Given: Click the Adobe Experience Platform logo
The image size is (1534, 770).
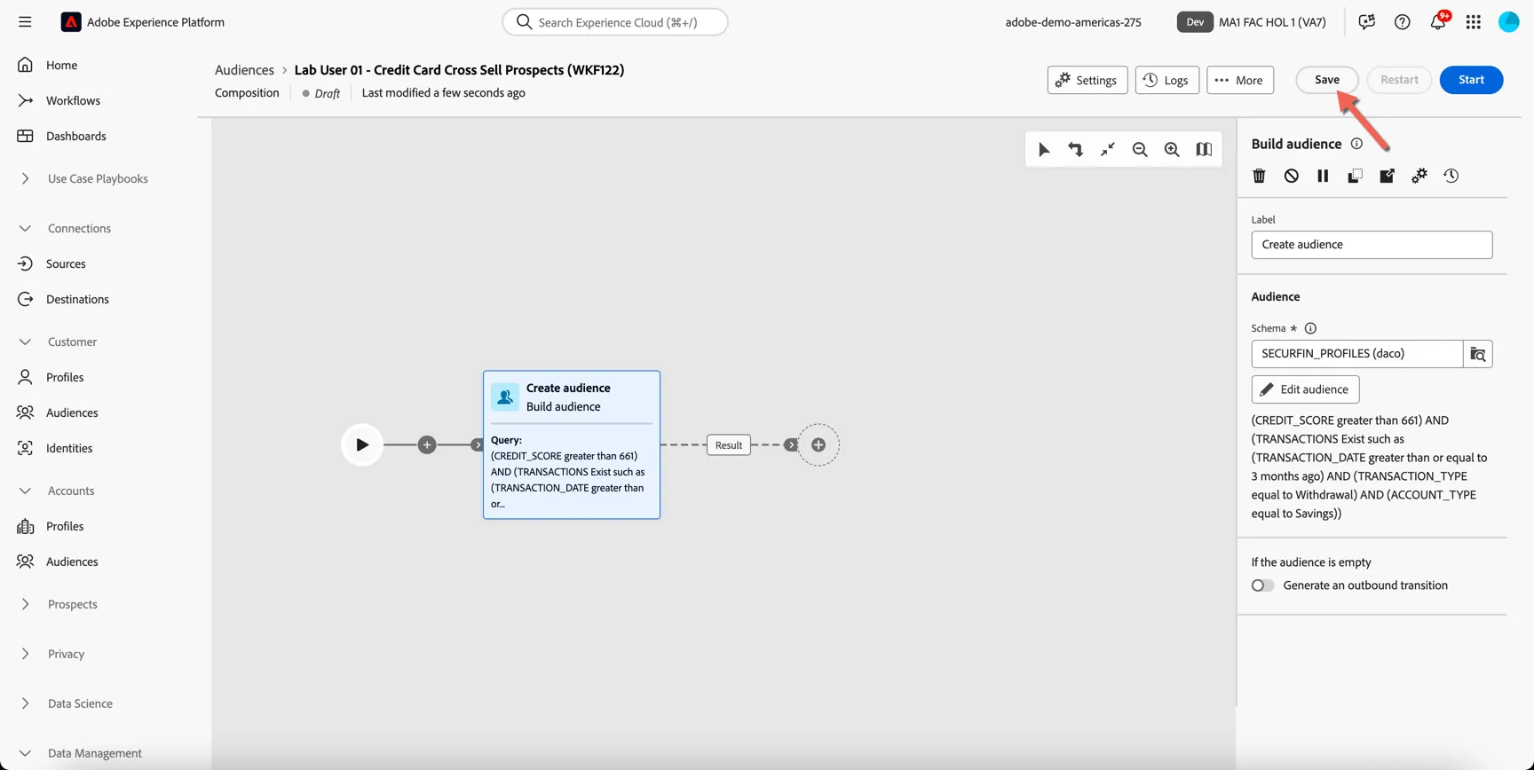Looking at the screenshot, I should coord(71,22).
